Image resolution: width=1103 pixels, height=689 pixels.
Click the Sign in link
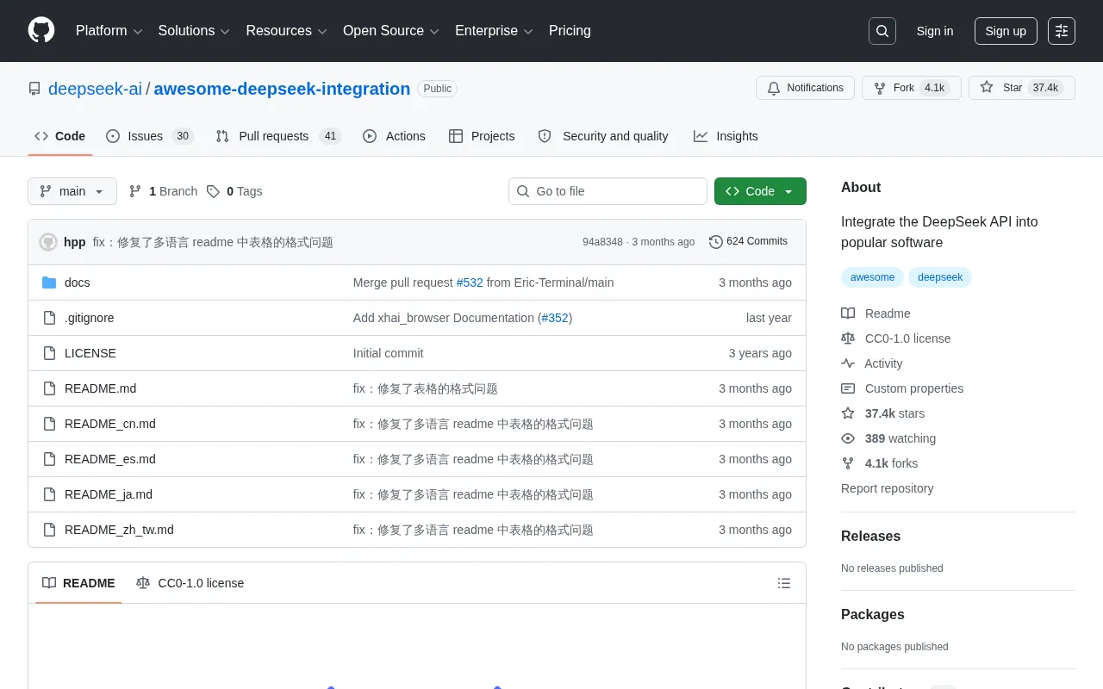935,31
